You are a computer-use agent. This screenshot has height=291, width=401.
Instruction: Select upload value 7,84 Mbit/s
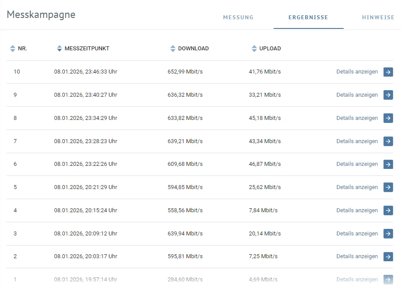pyautogui.click(x=263, y=210)
